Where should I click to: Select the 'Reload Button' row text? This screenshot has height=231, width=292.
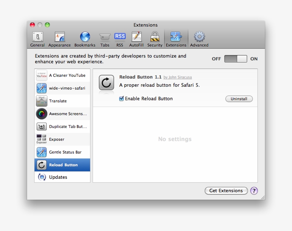63,165
